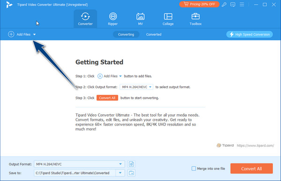Click the Tipard app logo icon
This screenshot has height=181, width=281.
tap(9, 5)
